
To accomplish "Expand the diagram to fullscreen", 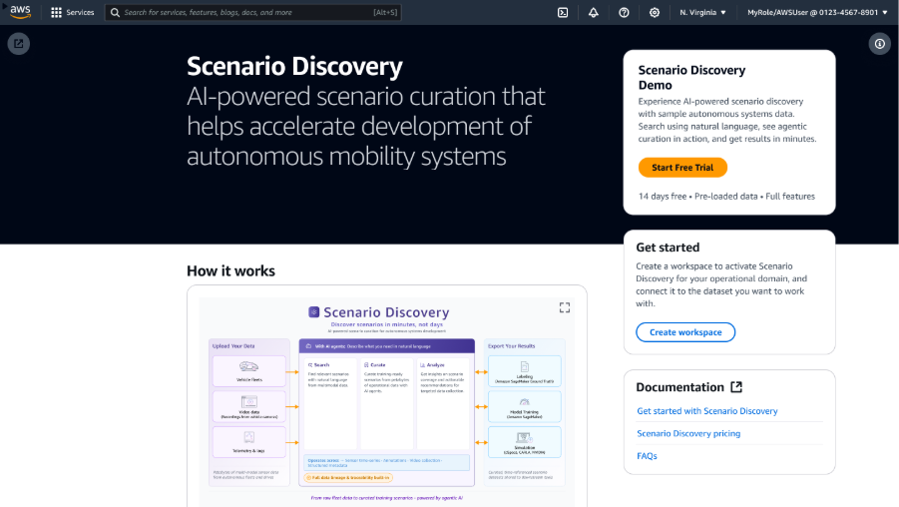I will coord(565,308).
